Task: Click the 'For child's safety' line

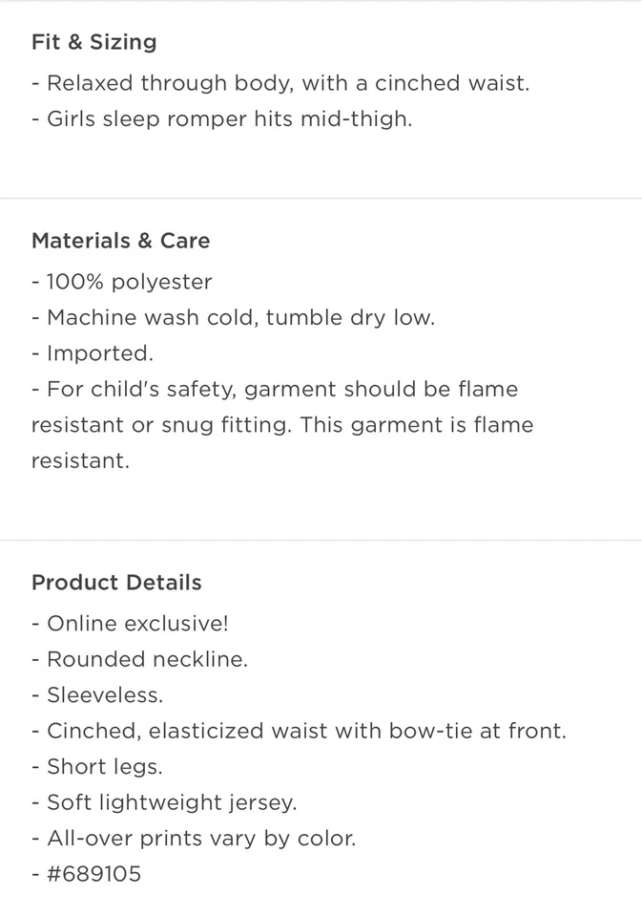Action: pyautogui.click(x=275, y=390)
